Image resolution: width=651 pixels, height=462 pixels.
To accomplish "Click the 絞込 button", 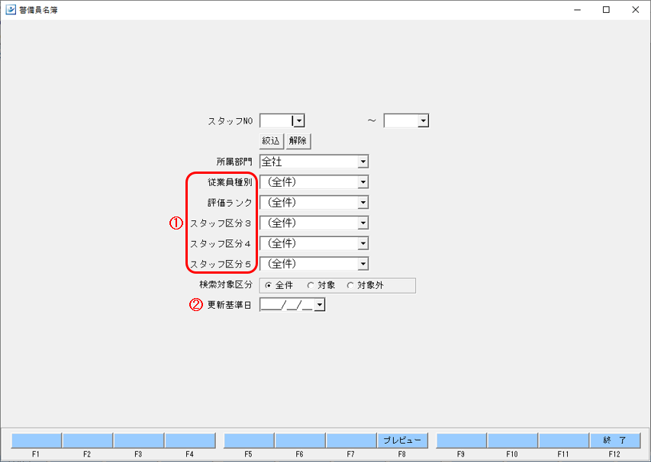I will [271, 141].
